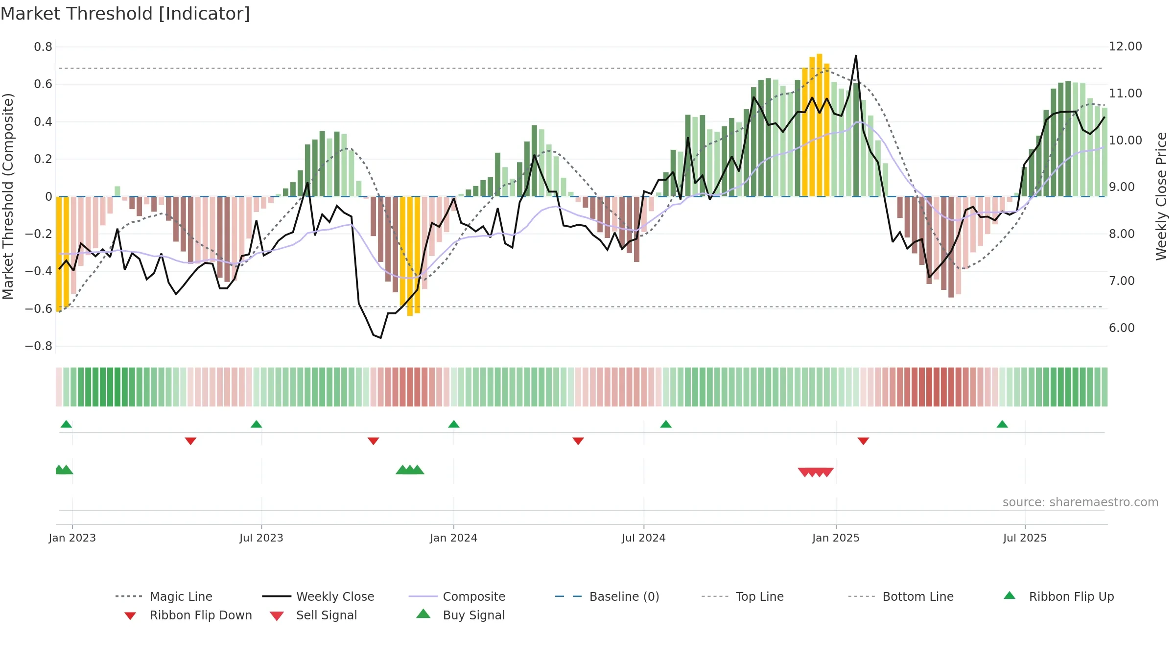Click the Ribbon Flip Down marker near October 2023
The height and width of the screenshot is (661, 1175).
tap(374, 441)
